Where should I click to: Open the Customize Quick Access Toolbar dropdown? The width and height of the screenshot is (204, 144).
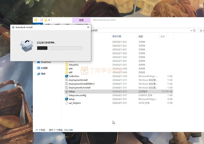[49, 20]
